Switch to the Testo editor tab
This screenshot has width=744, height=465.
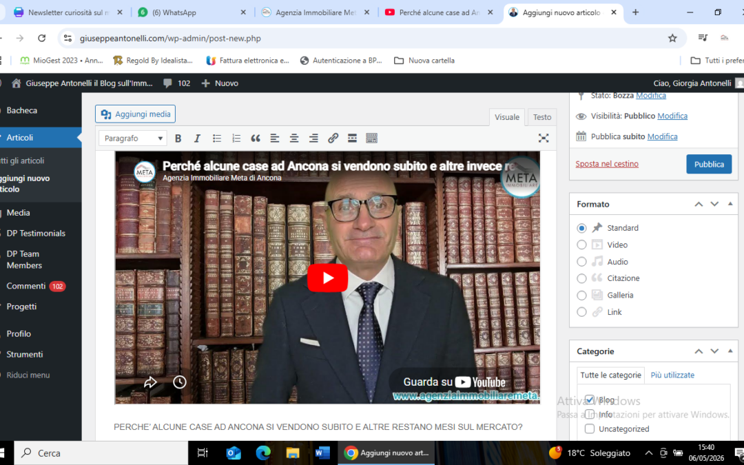(x=542, y=117)
